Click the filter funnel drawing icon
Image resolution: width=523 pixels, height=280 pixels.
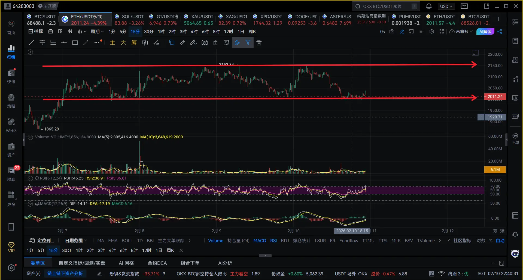click(x=248, y=43)
